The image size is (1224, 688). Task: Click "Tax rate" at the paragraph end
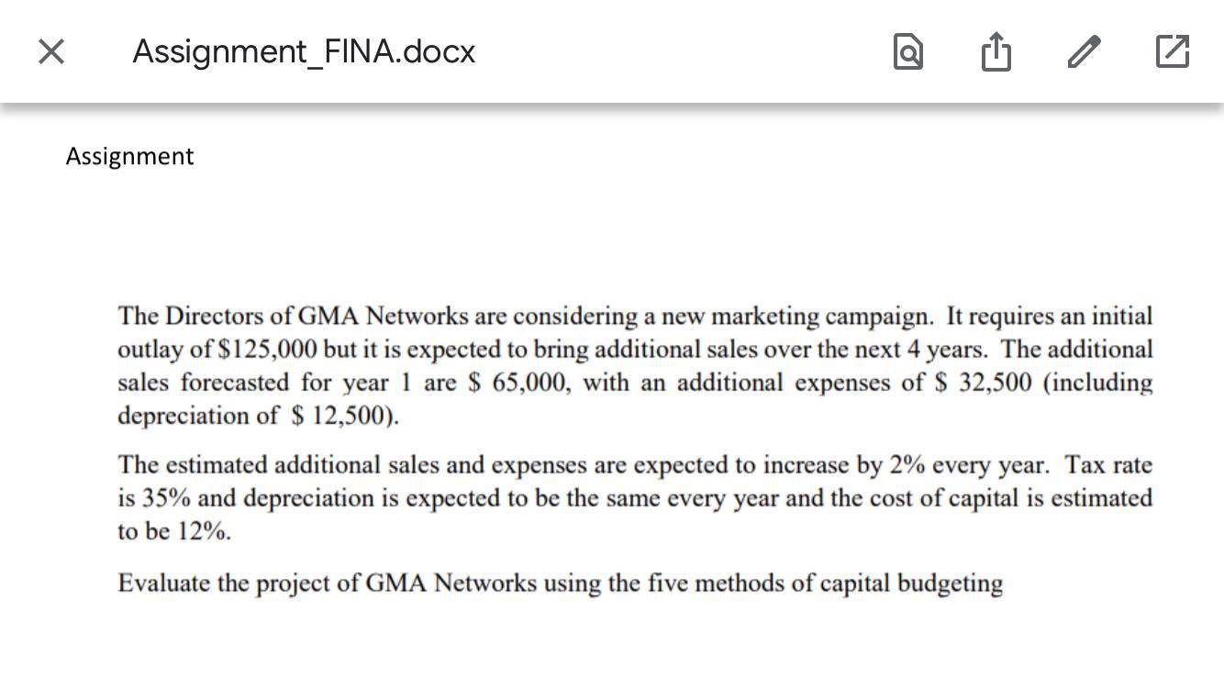point(1098,465)
